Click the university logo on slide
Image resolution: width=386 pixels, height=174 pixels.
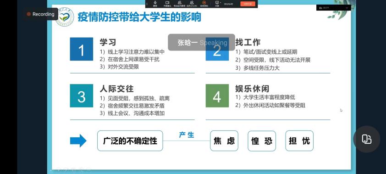tap(65, 17)
